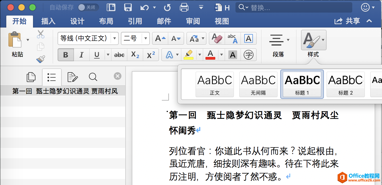This screenshot has height=185, width=382.
Task: Apply Character Border boxed A icon
Action: [x=248, y=38]
